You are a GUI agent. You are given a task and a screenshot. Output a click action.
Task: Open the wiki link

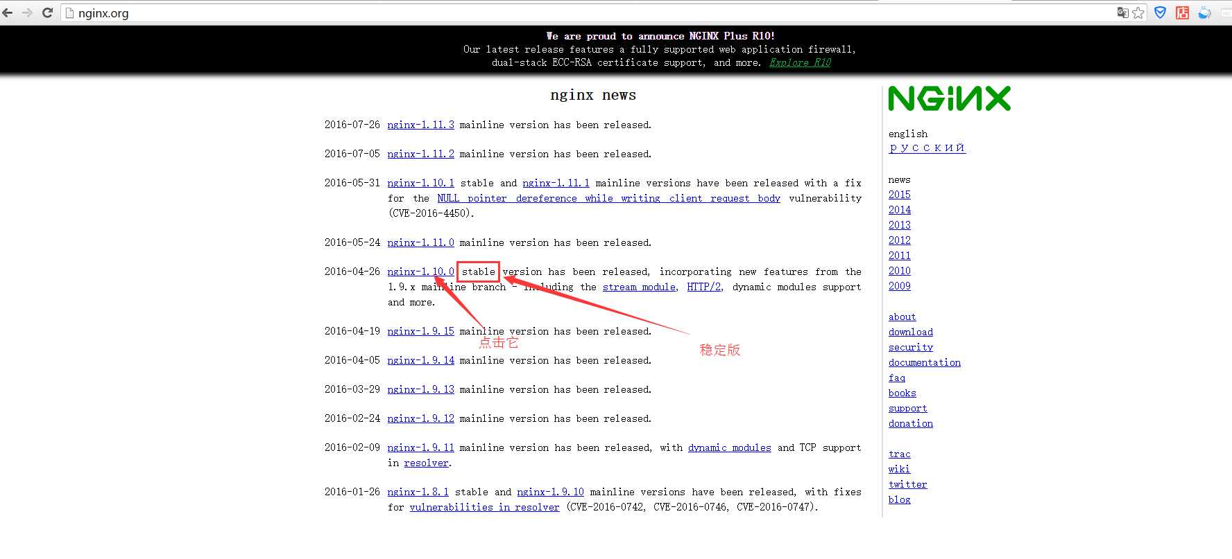899,469
